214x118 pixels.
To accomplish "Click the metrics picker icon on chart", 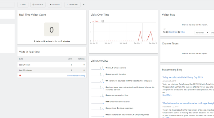I will [103, 21].
